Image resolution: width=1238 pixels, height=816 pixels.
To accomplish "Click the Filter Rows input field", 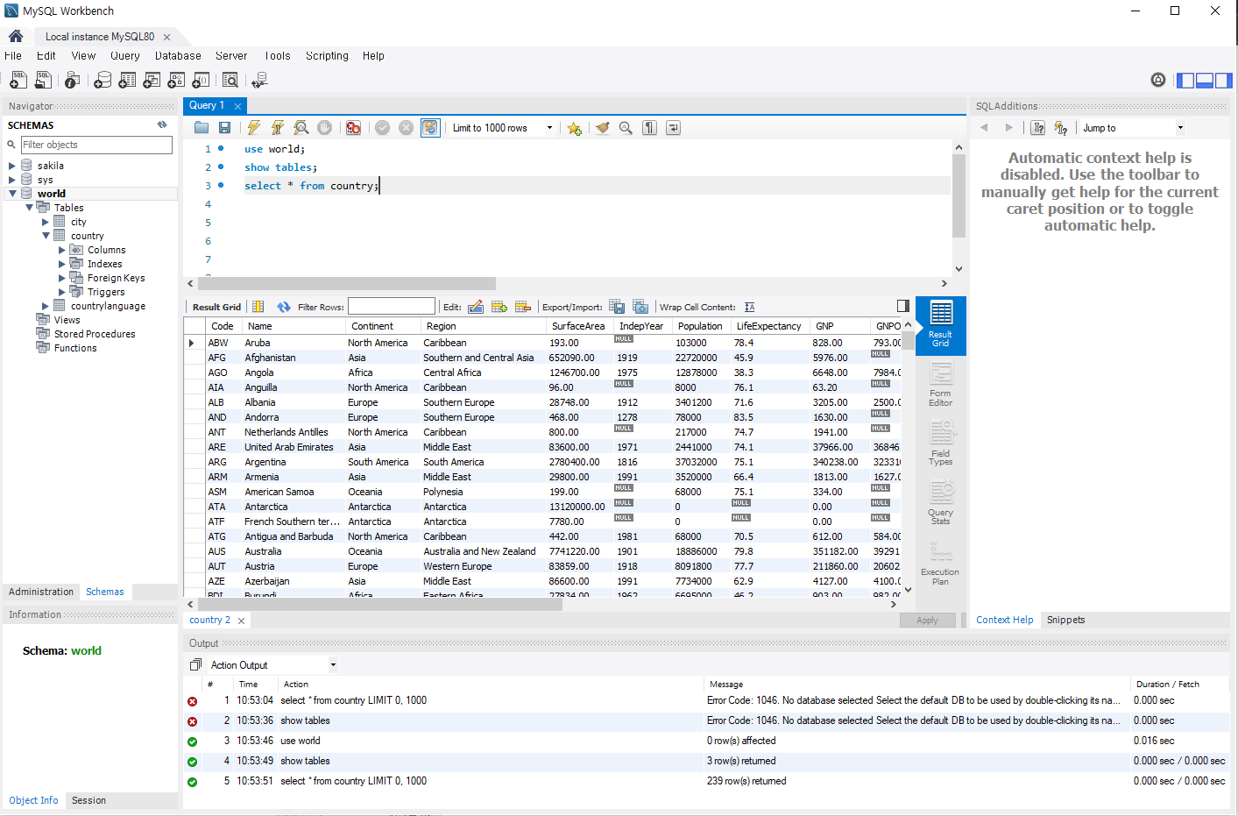I will [392, 307].
